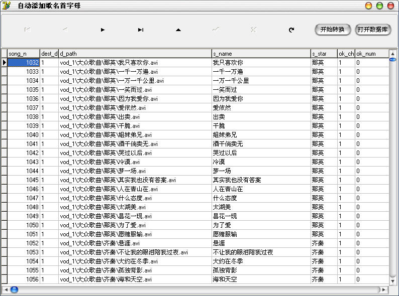Screen dimensions: 399x296
Task: Jump to last record in navigator
Action: tap(141, 30)
